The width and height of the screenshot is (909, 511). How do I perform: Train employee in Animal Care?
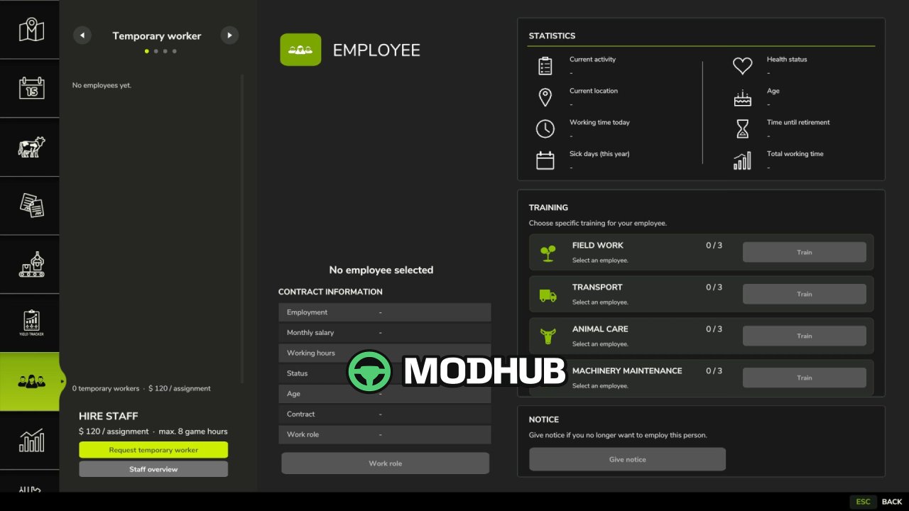(805, 336)
